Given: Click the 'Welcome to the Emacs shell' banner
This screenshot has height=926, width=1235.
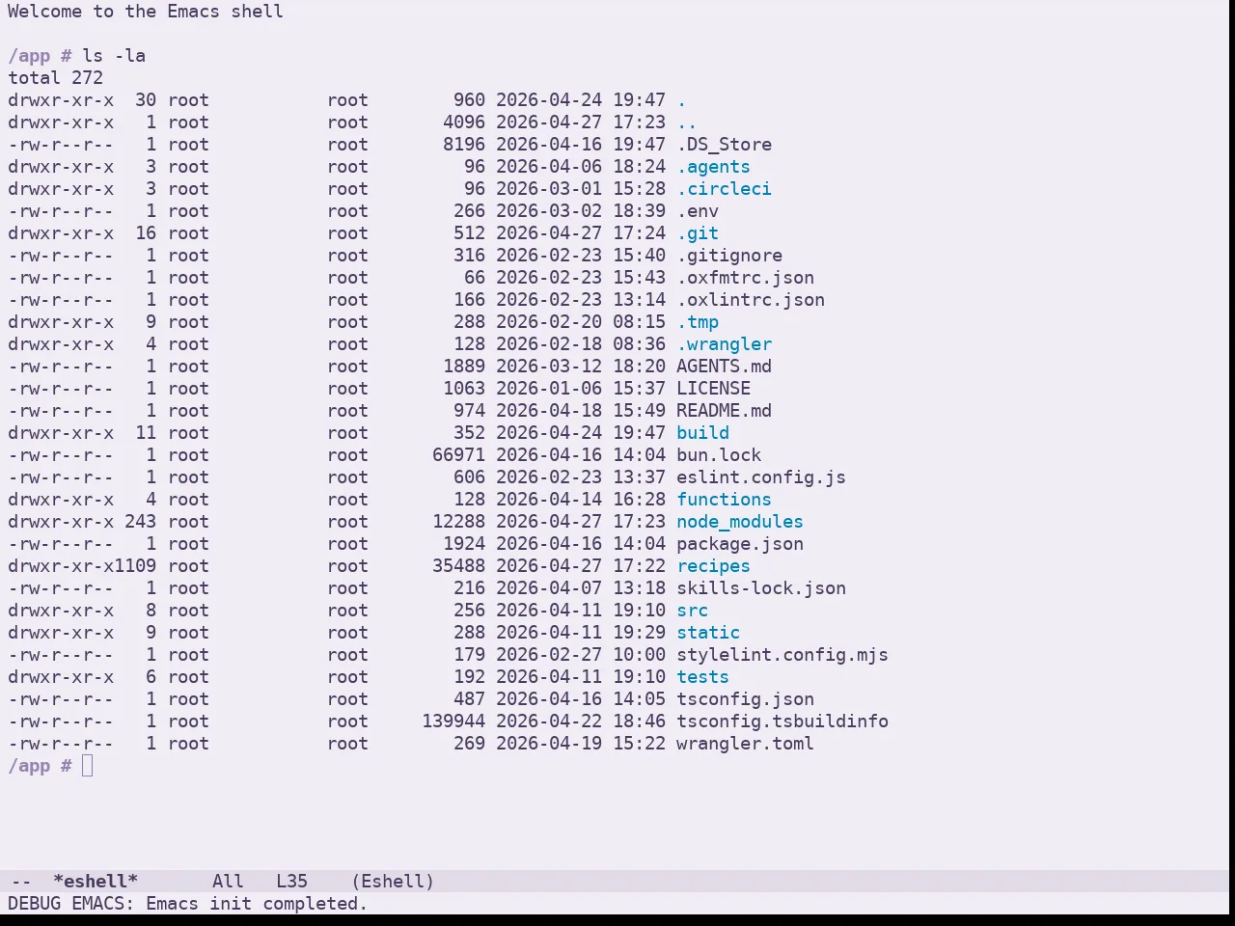Looking at the screenshot, I should pos(146,12).
